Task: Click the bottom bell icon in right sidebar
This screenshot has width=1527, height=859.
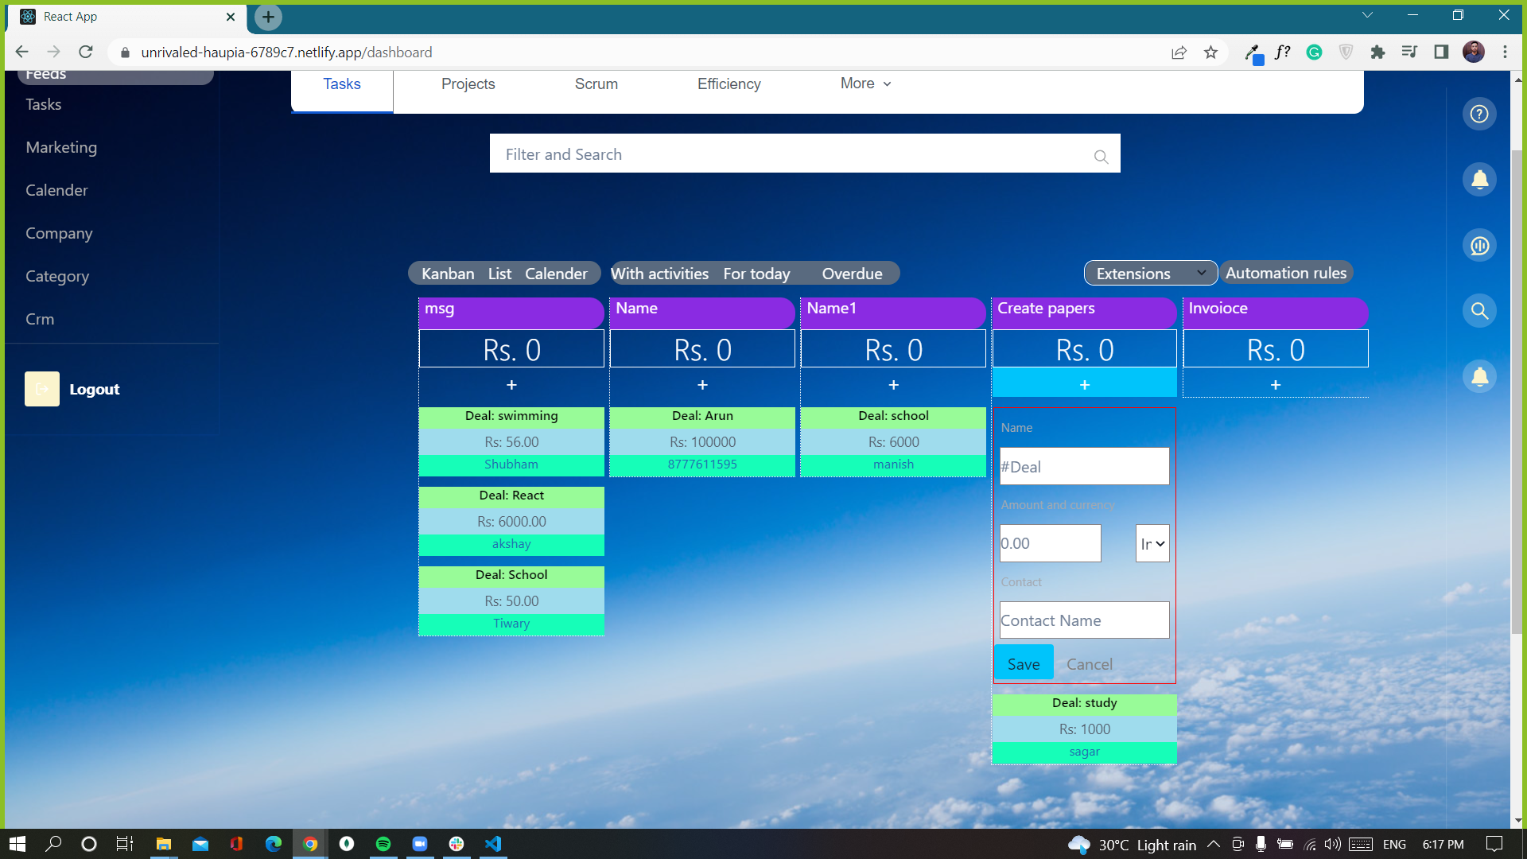Action: tap(1479, 376)
